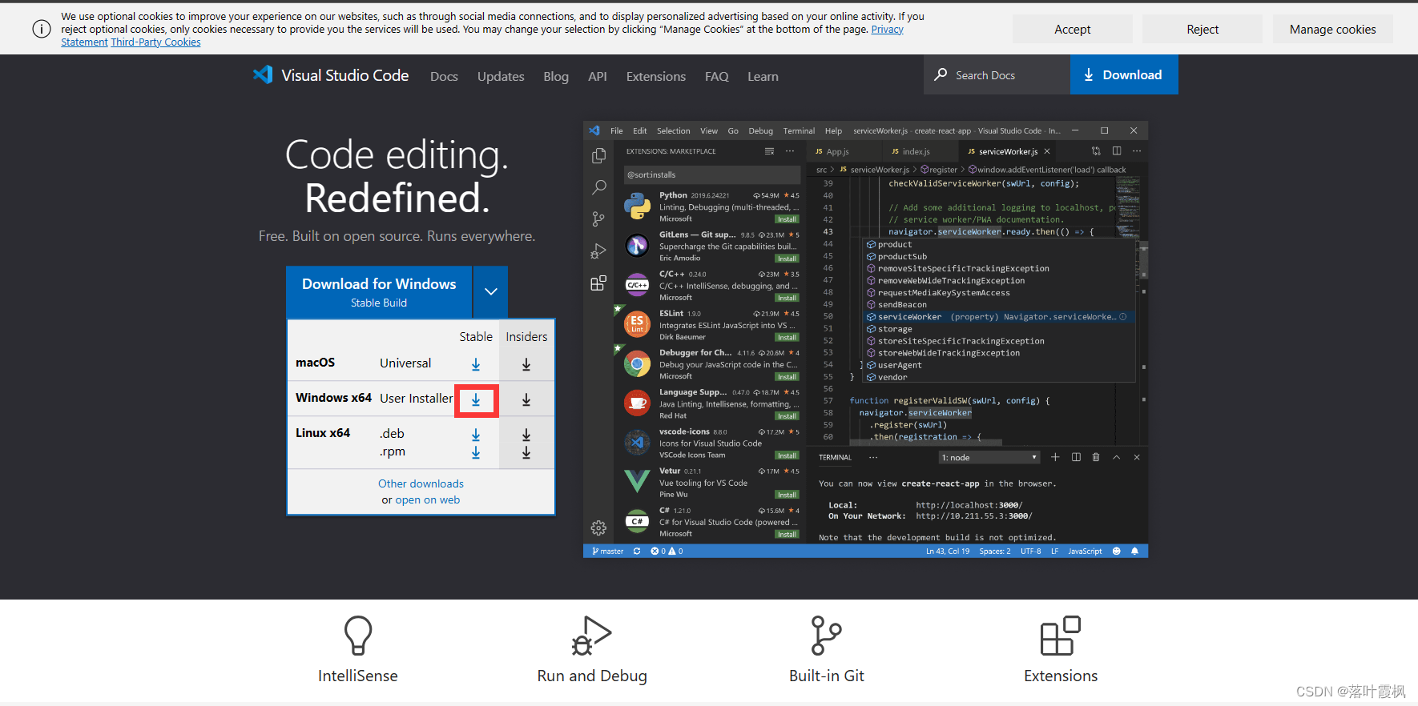1418x706 pixels.
Task: Click the Extensions blocks feature icon
Action: (1061, 635)
